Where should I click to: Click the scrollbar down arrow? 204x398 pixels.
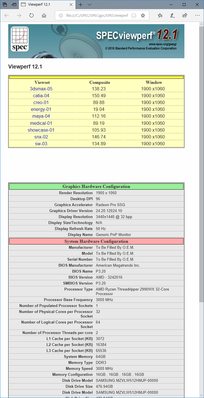click(x=201, y=395)
